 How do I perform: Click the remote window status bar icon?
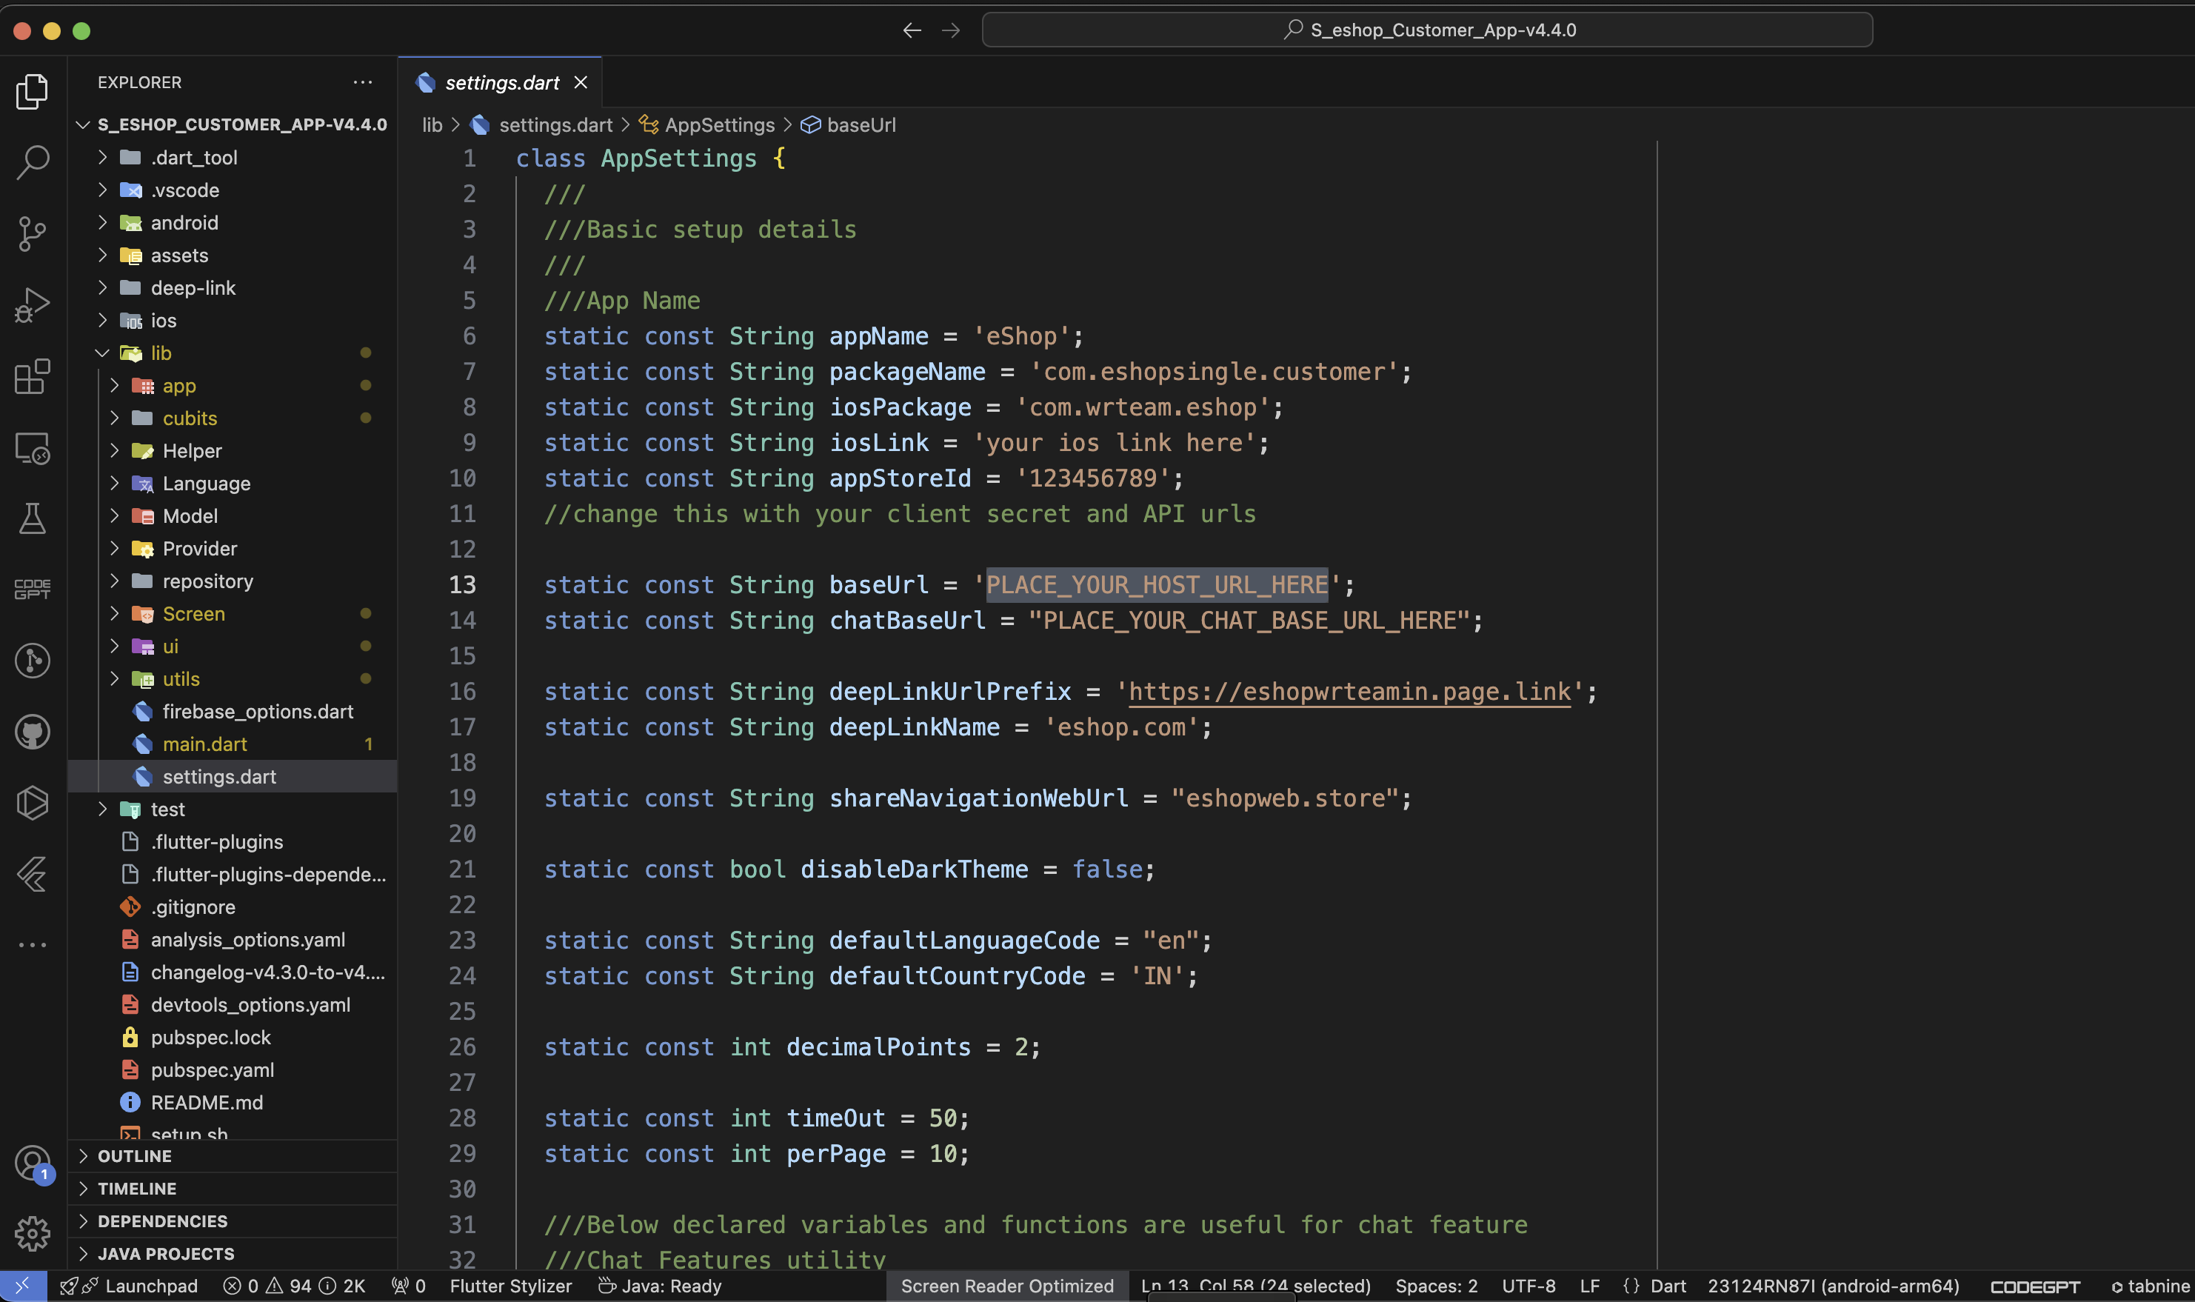(23, 1286)
